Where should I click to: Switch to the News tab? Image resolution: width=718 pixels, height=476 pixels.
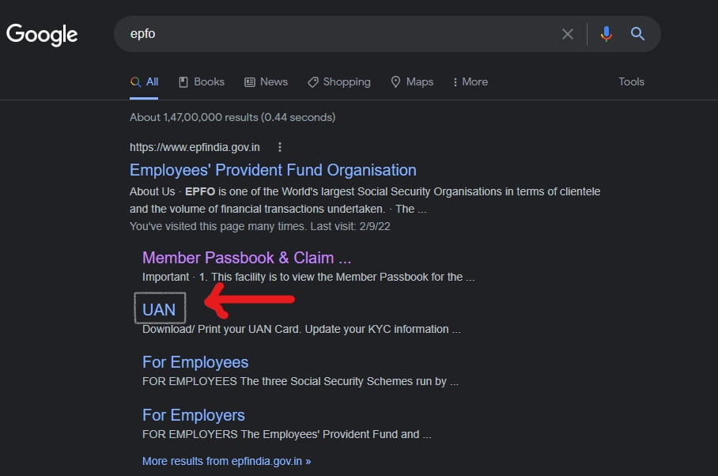[x=266, y=82]
